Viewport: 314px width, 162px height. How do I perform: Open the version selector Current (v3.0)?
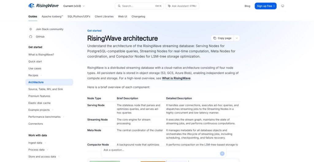[74, 6]
